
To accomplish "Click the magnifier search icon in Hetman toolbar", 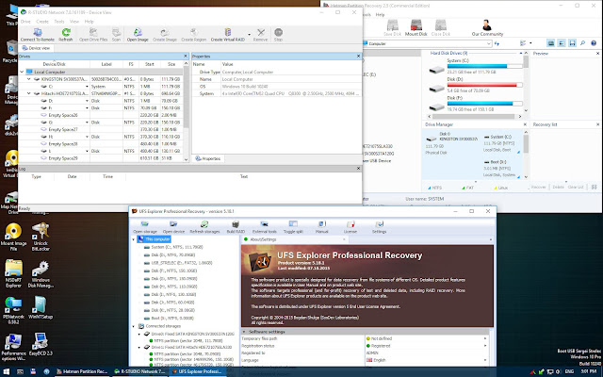I will (x=582, y=43).
